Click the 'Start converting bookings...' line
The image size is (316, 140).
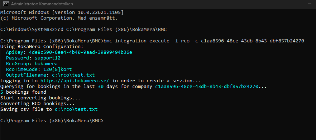40,98
